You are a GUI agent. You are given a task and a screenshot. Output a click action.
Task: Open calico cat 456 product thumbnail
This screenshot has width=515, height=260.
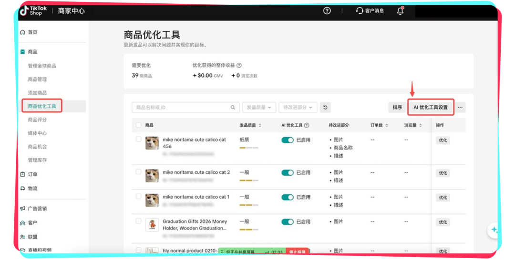coord(152,143)
